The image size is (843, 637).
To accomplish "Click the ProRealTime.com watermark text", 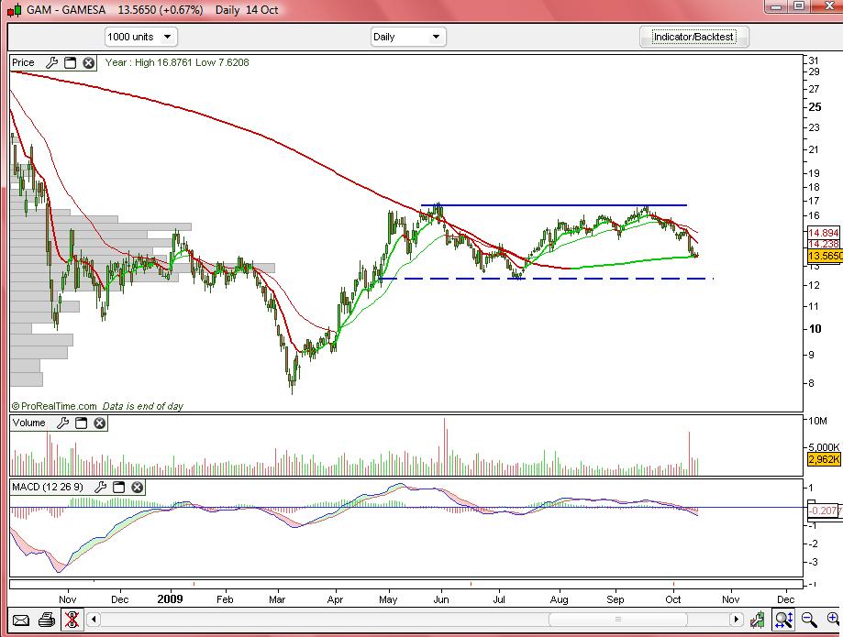I will coord(54,407).
